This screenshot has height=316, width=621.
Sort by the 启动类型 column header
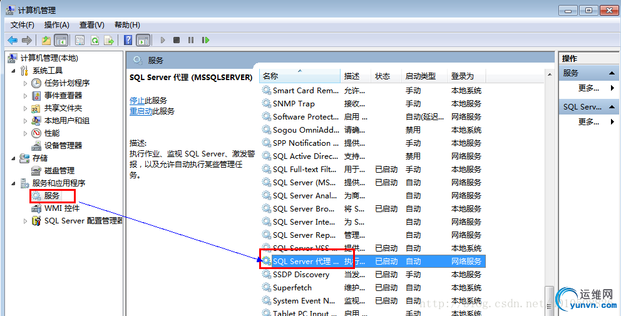click(x=424, y=76)
